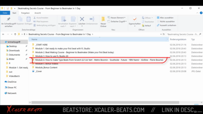The width and height of the screenshot is (203, 114).
Task: Click the scrollbar right arrow
Action: pos(201,103)
